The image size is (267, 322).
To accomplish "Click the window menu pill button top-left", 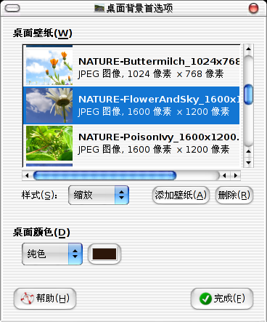I will click(x=12, y=9).
